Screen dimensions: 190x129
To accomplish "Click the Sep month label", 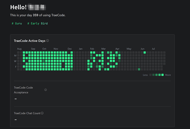I will [33, 49].
